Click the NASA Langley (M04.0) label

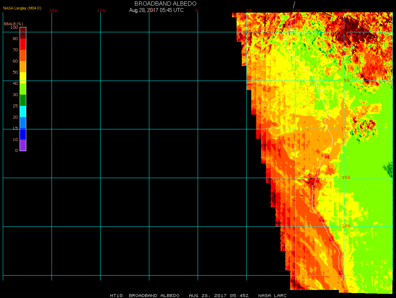pyautogui.click(x=22, y=8)
